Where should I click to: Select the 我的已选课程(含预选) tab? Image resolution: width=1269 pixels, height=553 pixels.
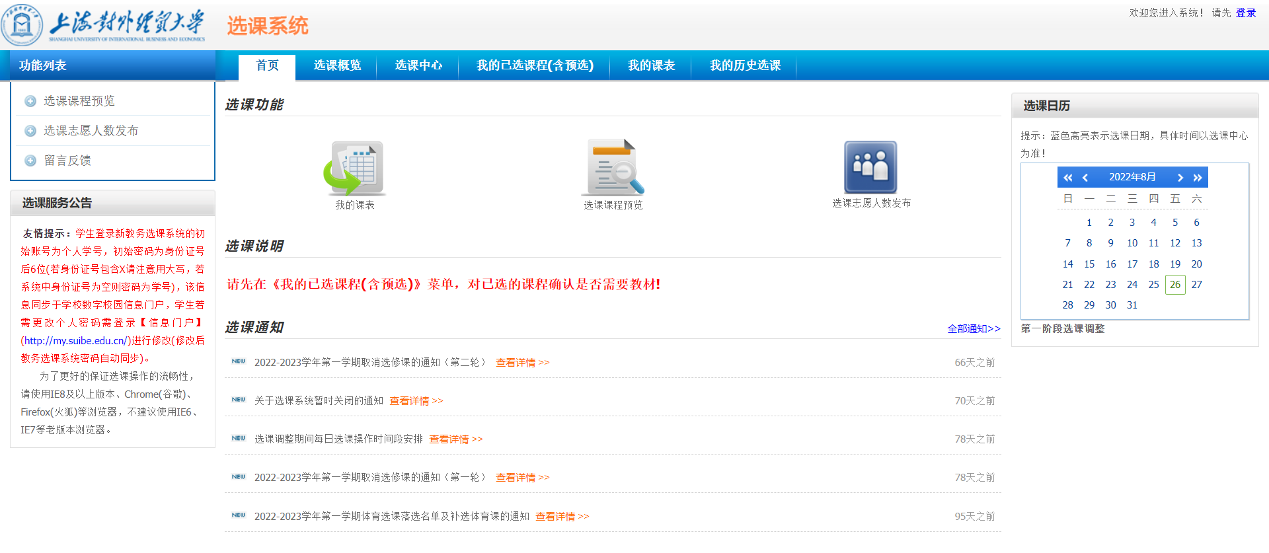click(x=535, y=65)
